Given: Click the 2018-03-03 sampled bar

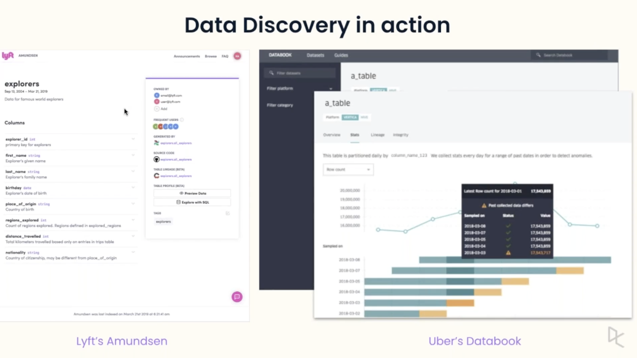Looking at the screenshot, I should [x=419, y=303].
